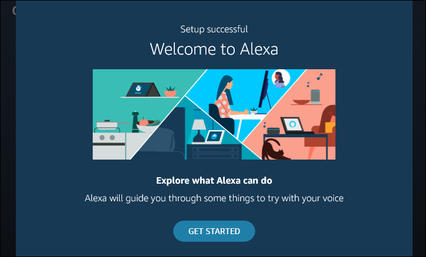
Task: Click the GET STARTED button
Action: click(214, 231)
